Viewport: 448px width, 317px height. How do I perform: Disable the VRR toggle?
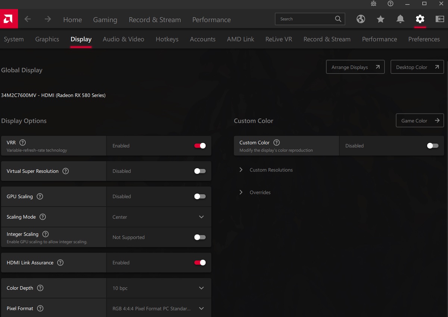[200, 146]
